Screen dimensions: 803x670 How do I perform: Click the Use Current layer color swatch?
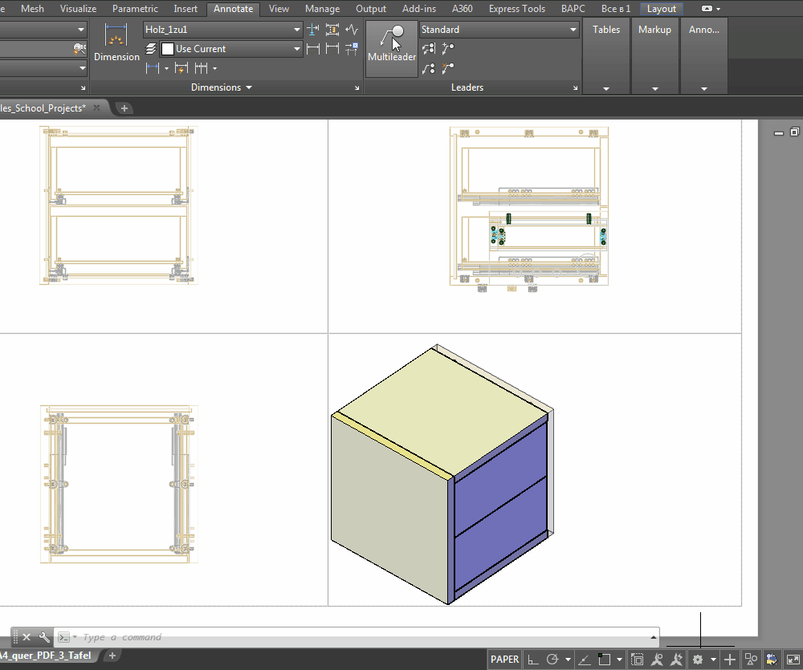[x=168, y=49]
